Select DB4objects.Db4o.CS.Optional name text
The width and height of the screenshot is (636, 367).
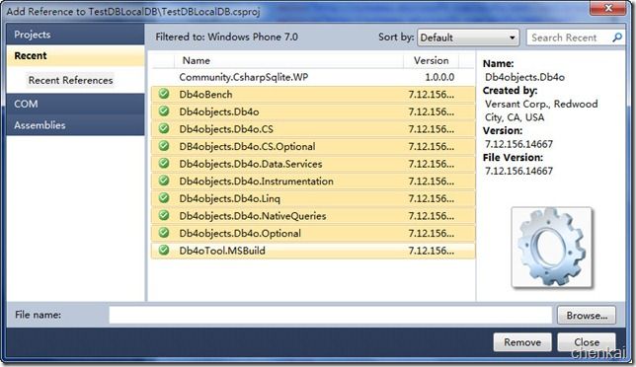click(247, 146)
